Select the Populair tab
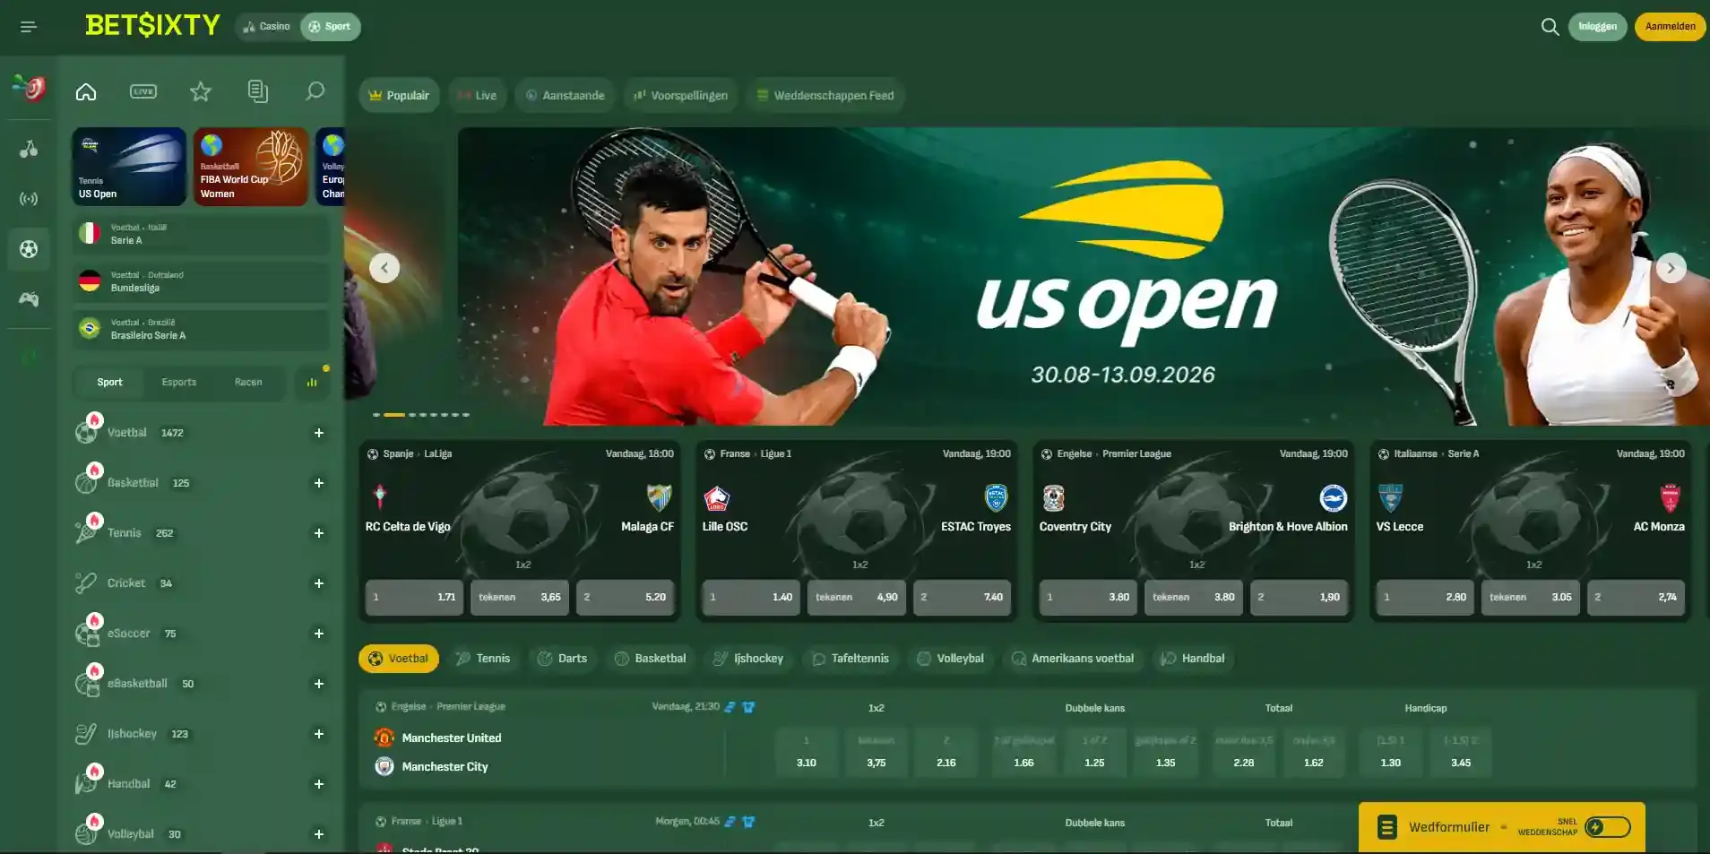 (x=399, y=95)
